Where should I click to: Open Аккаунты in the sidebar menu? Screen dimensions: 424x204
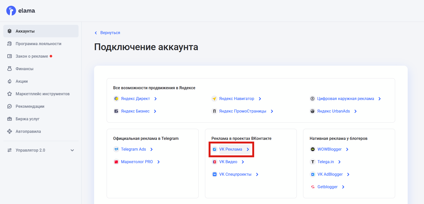pyautogui.click(x=41, y=31)
